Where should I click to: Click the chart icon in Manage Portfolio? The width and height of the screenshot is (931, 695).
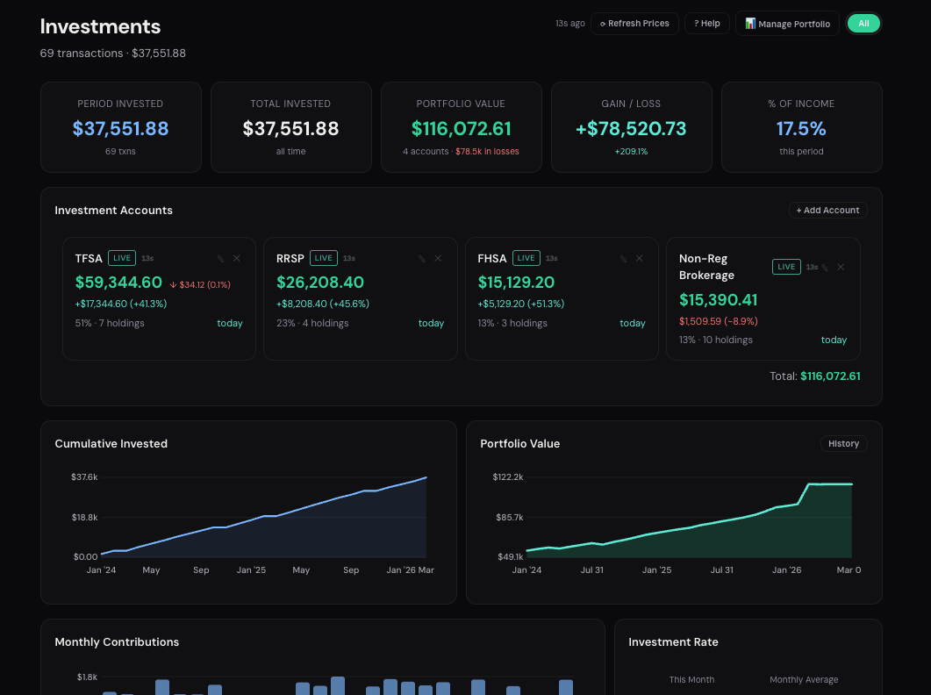click(750, 23)
